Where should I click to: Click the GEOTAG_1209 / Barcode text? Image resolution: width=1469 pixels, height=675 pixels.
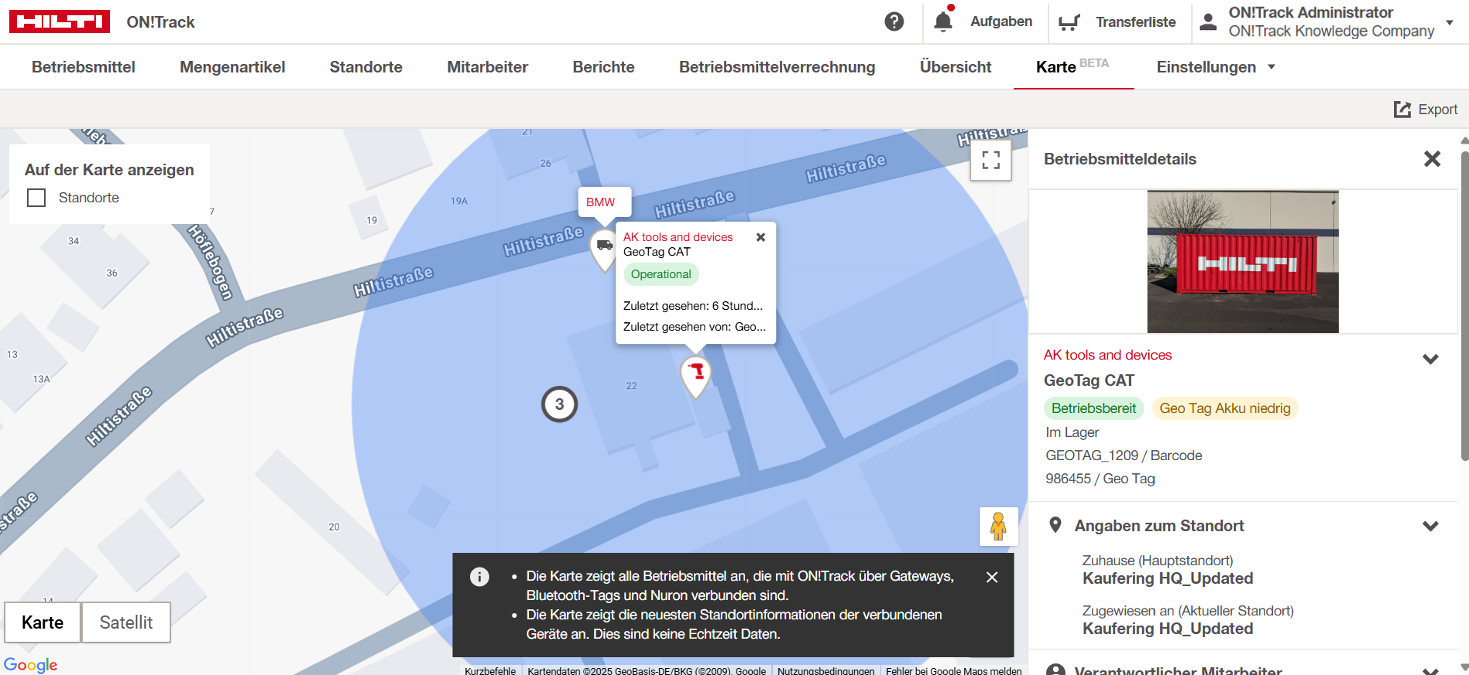coord(1123,455)
